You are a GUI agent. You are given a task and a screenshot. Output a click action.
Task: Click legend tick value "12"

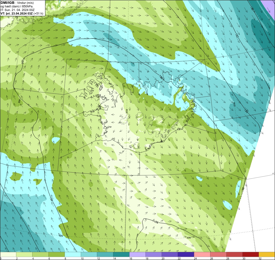[98, 258]
